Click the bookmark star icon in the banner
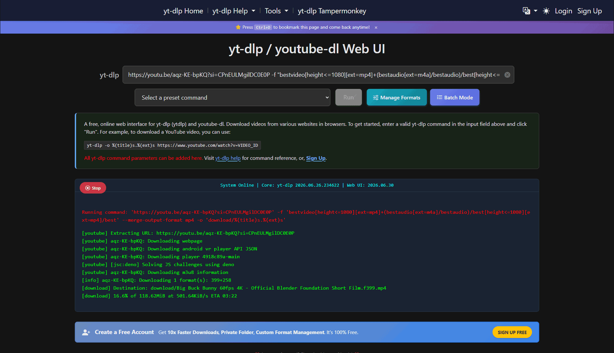Image resolution: width=614 pixels, height=353 pixels. click(238, 27)
